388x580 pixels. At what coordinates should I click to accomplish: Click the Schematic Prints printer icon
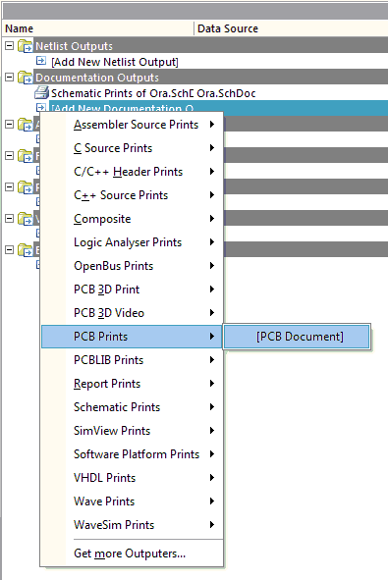[x=41, y=92]
